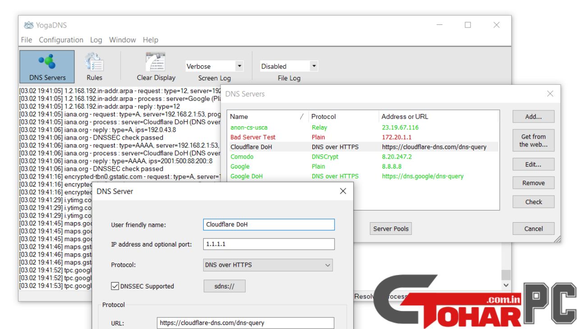The image size is (577, 329).
Task: Click address 23.19.67.116 in server list
Action: 400,128
